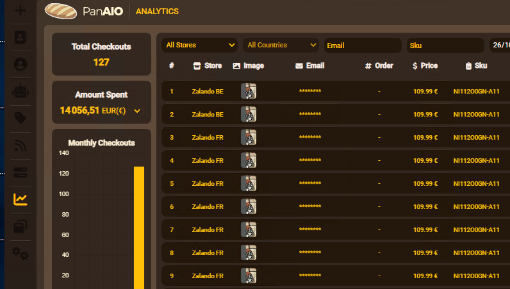Click the ANALYTICS header title
This screenshot has width=510, height=289.
click(x=157, y=12)
